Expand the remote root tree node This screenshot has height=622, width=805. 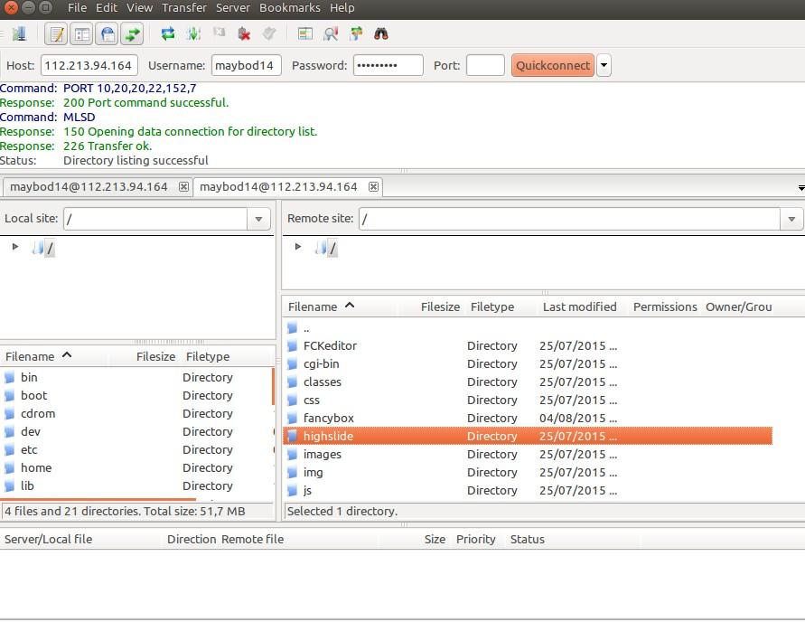pos(298,247)
